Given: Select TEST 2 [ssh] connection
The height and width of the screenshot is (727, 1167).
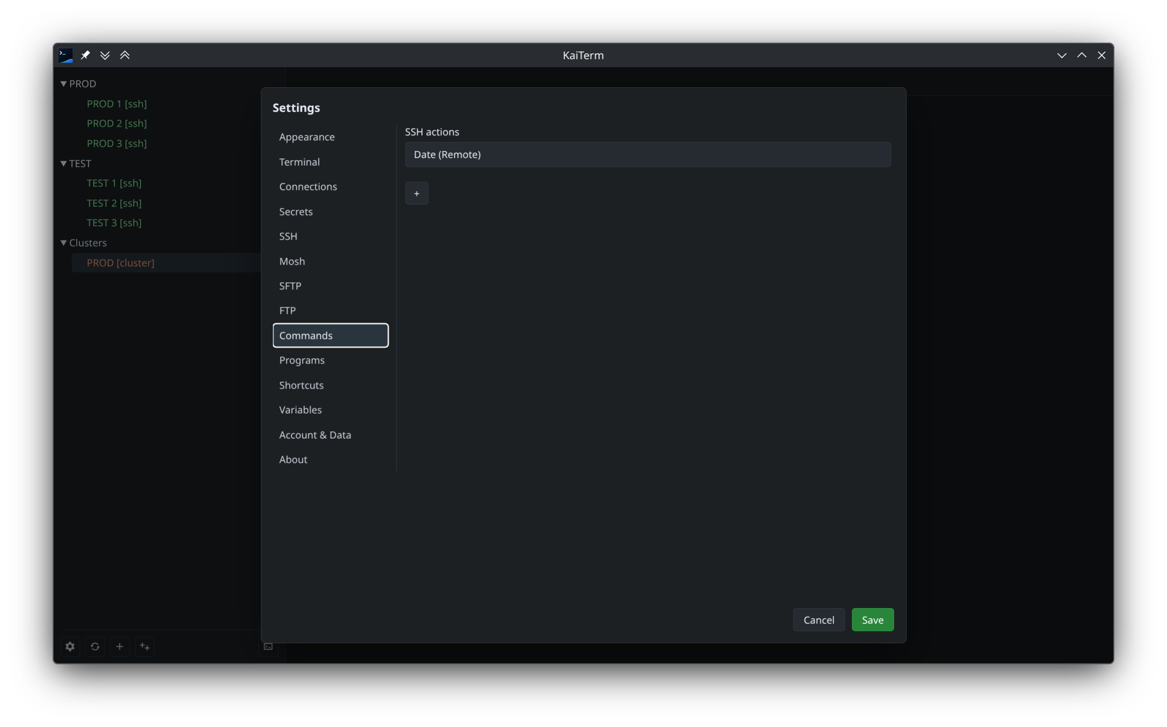Looking at the screenshot, I should click(x=114, y=203).
